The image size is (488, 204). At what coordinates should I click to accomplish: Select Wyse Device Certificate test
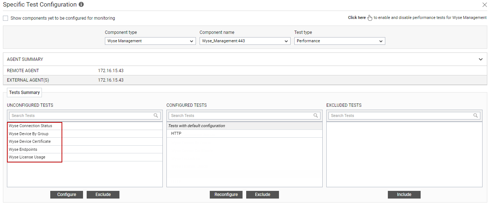(x=85, y=142)
